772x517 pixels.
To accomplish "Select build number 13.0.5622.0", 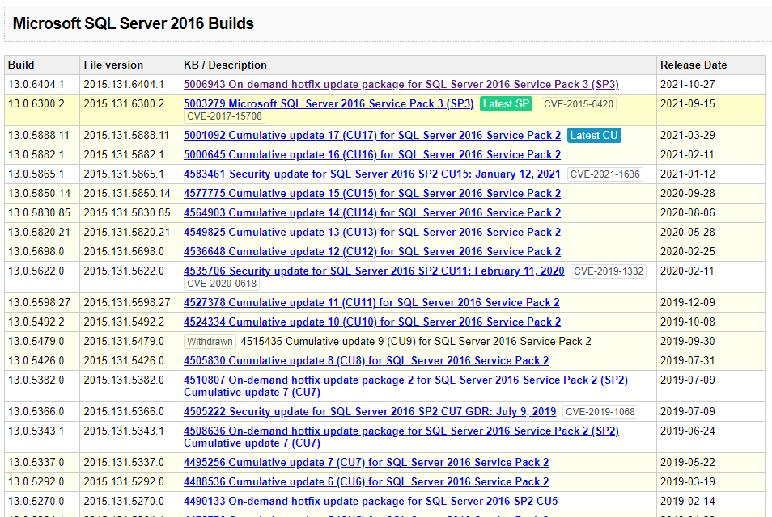I will tap(36, 271).
